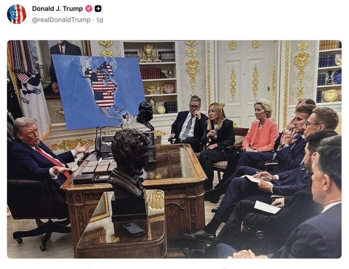
Task: Open the @realDonaldTrump handle link
Action: (x=61, y=20)
